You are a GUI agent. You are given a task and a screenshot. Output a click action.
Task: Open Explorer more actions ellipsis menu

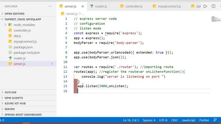pos(50,6)
